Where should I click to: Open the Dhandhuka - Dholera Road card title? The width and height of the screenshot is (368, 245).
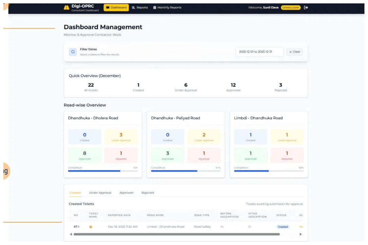pyautogui.click(x=93, y=118)
